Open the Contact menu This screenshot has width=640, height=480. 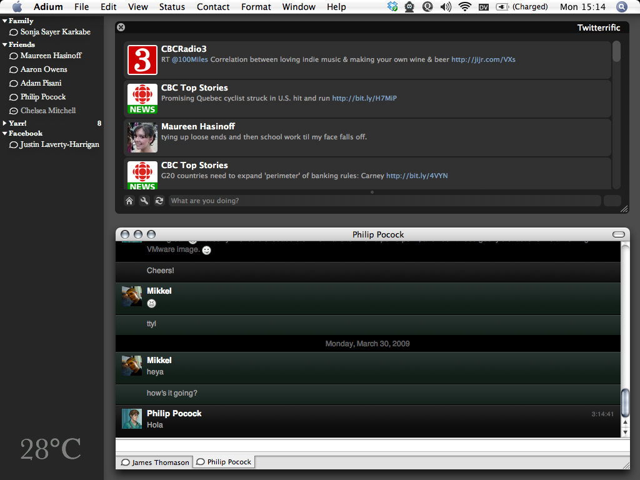(213, 7)
